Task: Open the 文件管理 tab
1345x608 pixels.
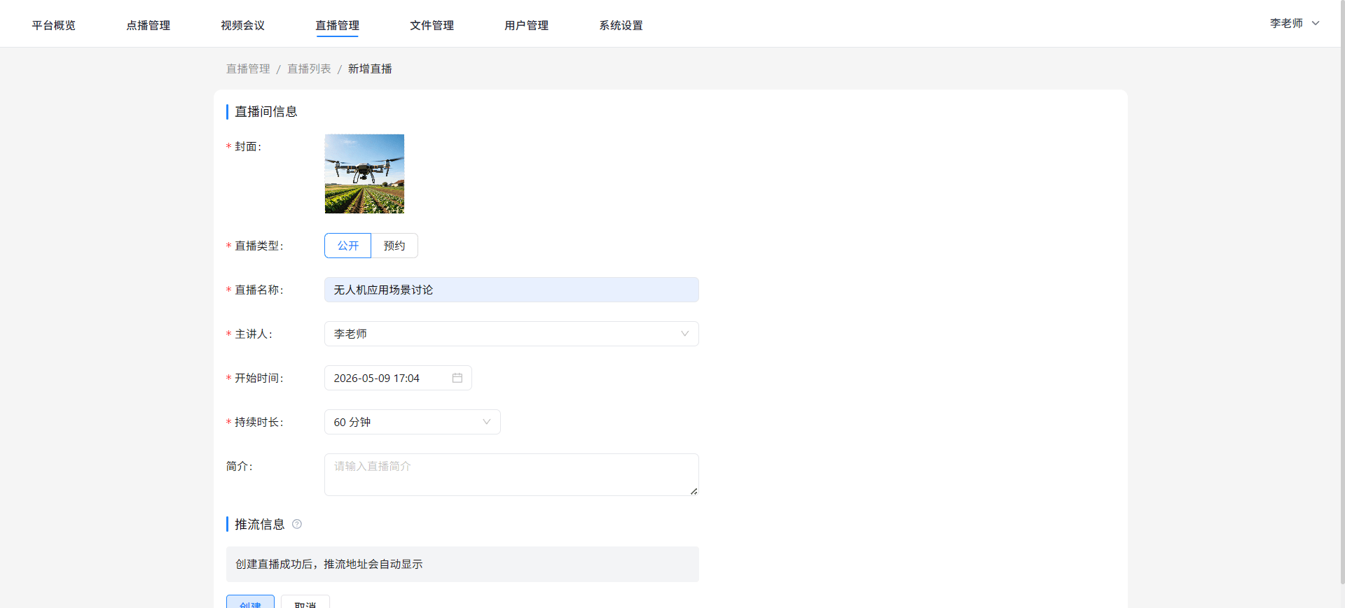Action: tap(432, 25)
